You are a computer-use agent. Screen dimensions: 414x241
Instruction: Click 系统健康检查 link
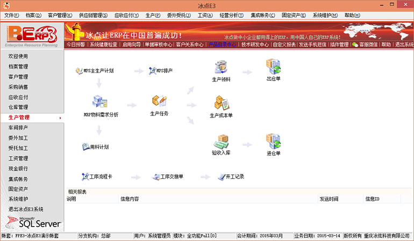click(103, 45)
